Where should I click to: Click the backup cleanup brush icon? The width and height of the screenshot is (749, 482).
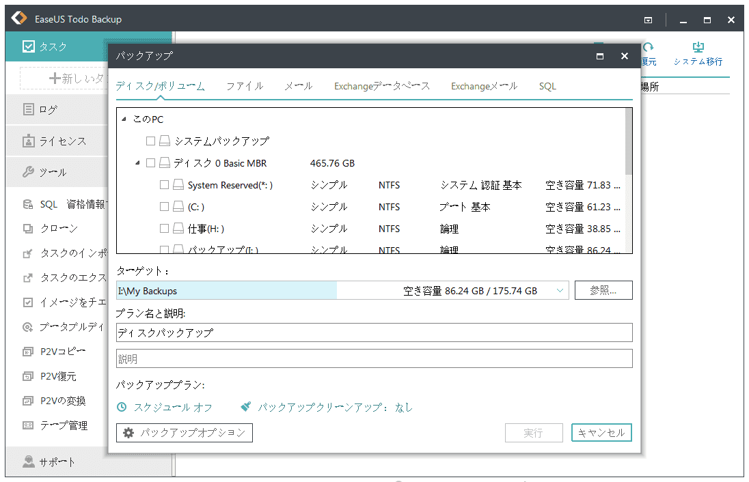(246, 407)
